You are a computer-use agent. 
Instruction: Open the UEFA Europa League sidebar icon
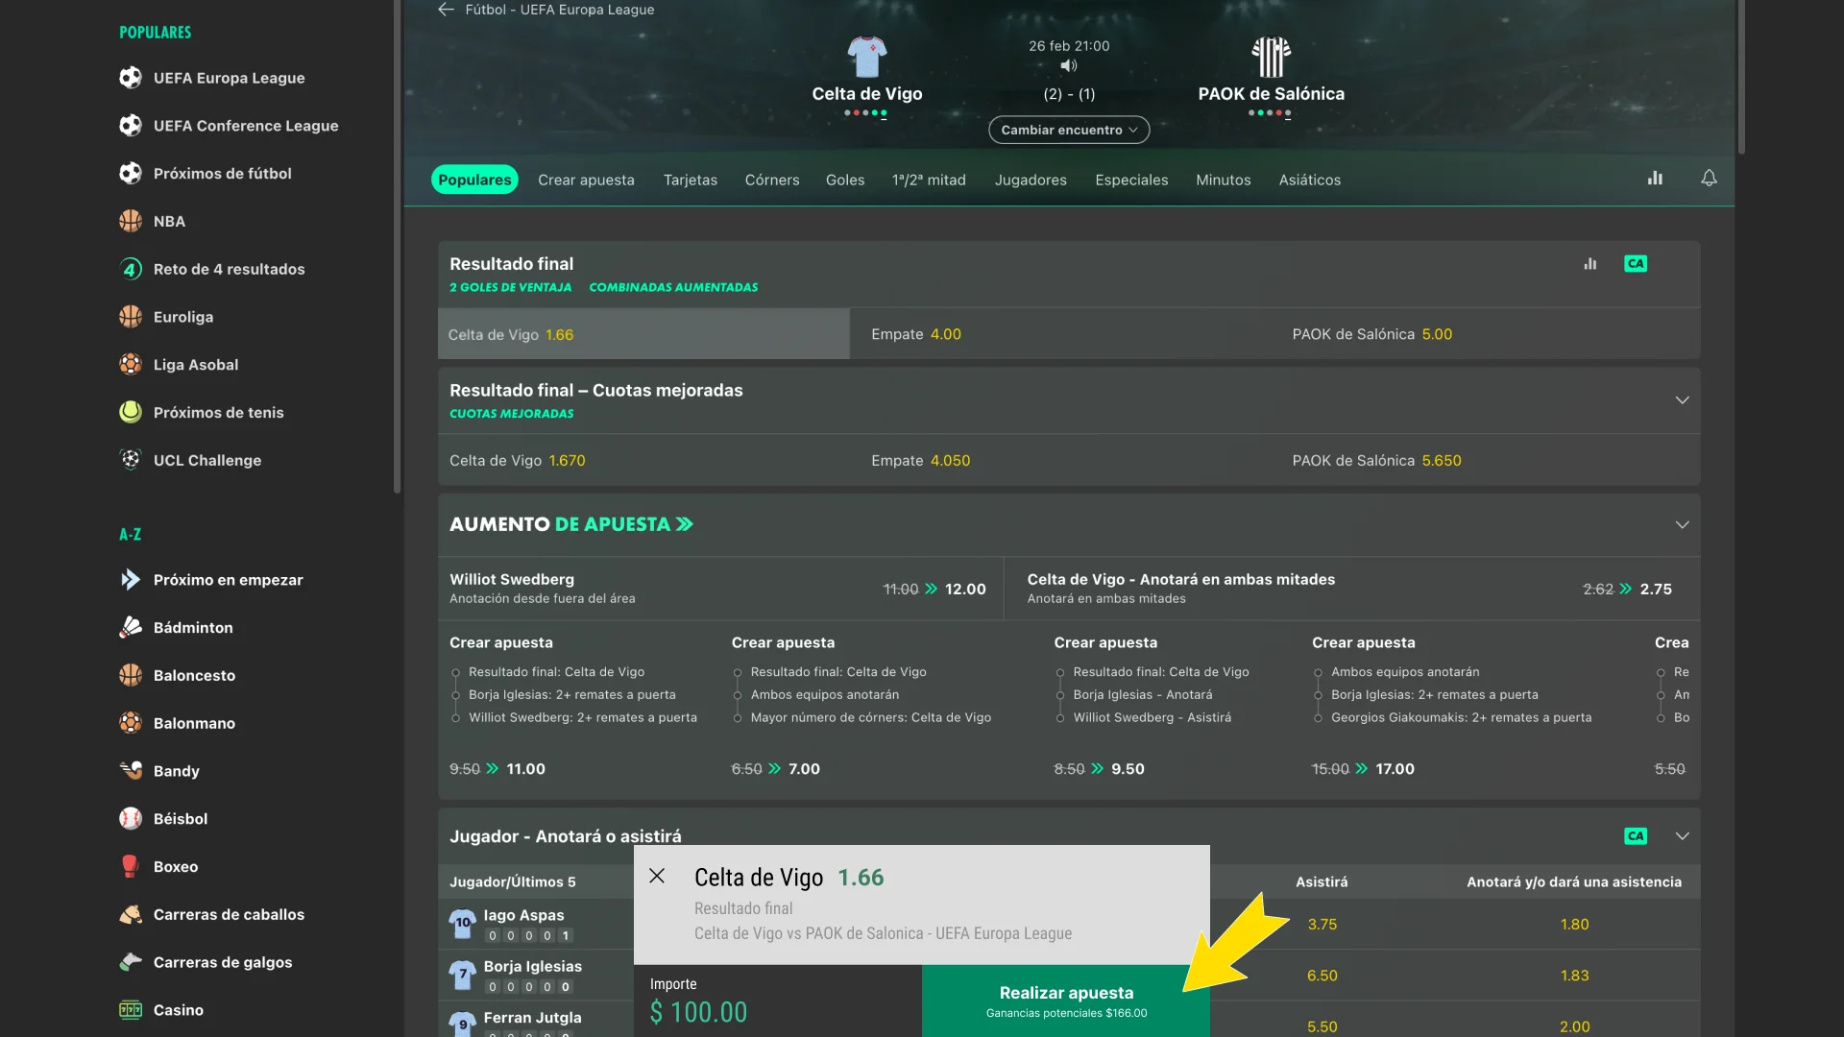click(131, 78)
